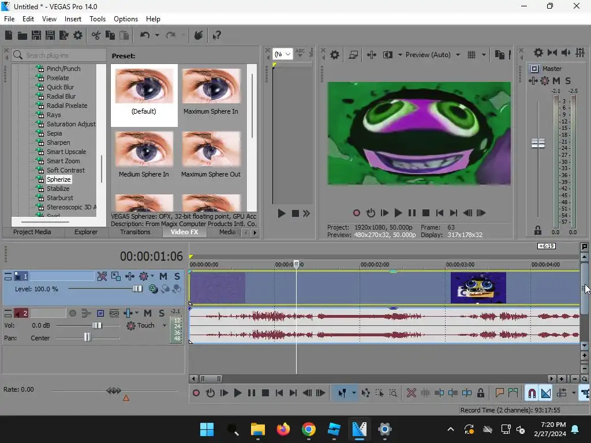Expand Preview (Auto) quality dropdown
This screenshot has height=443, width=591.
tap(458, 55)
